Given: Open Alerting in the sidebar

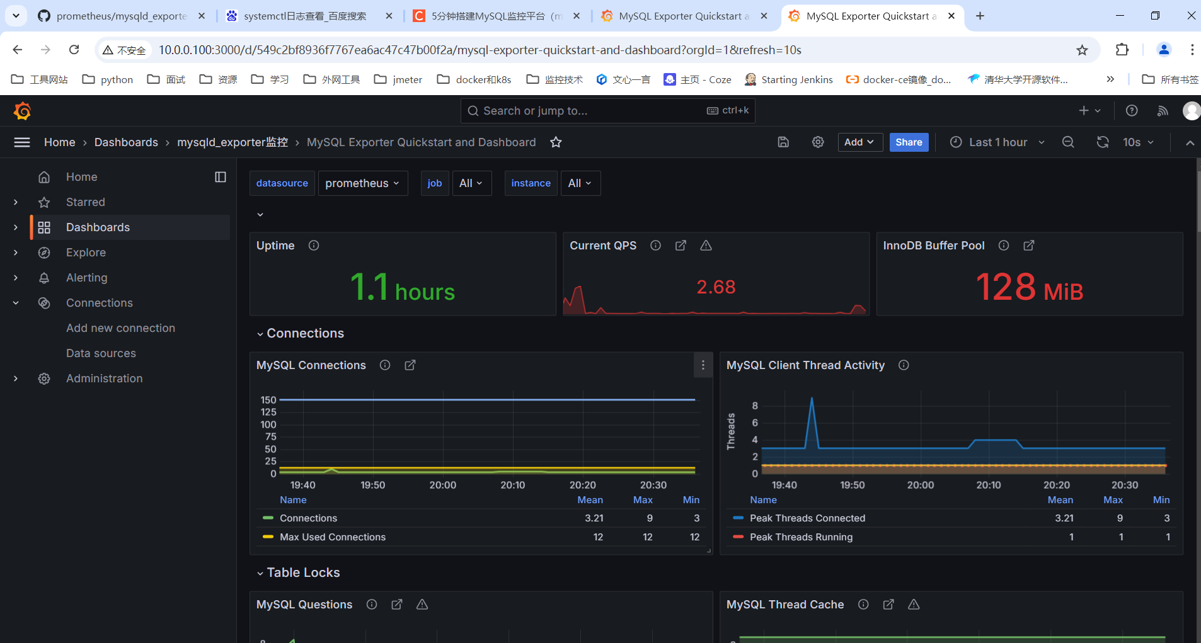Looking at the screenshot, I should point(86,278).
